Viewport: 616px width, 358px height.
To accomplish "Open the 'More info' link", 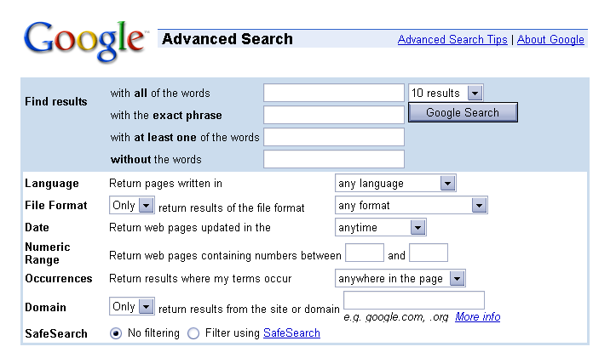I will tap(478, 317).
